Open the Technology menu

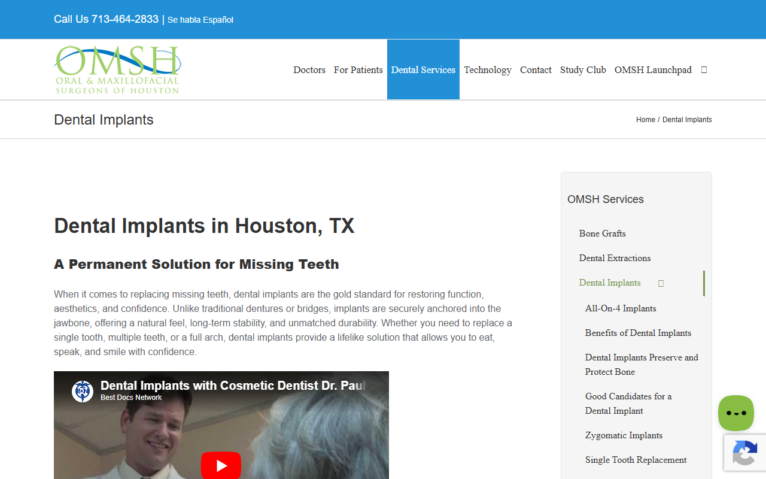coord(488,69)
